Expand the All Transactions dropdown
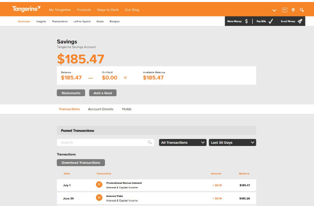 (183, 142)
